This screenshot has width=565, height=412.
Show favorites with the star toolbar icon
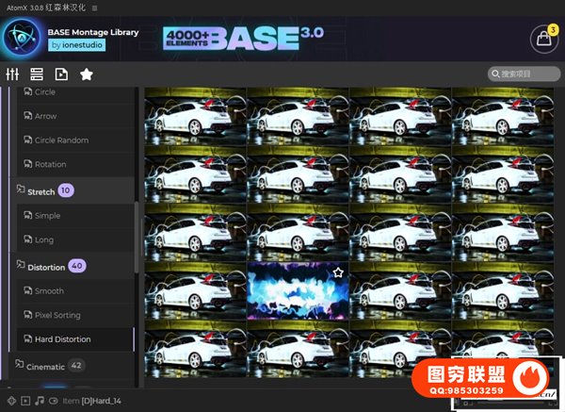point(87,74)
